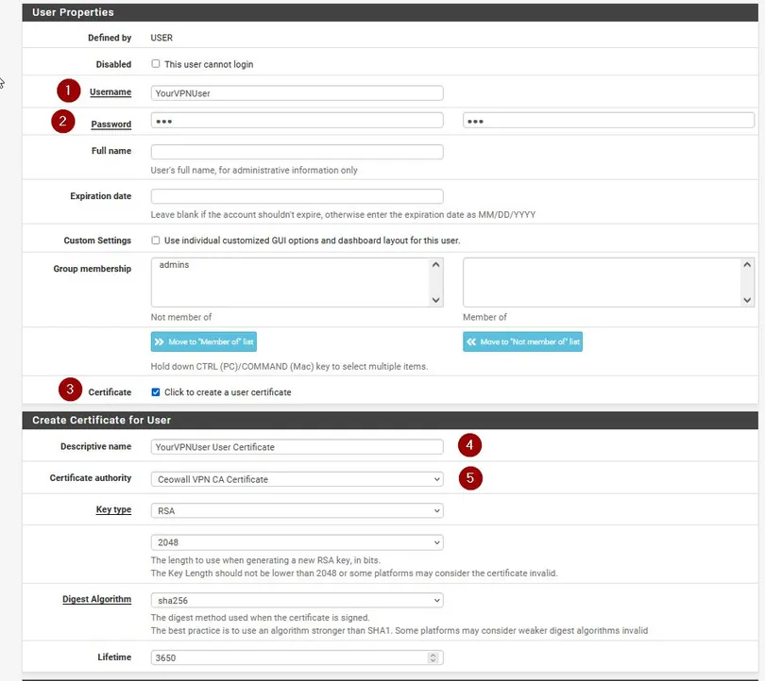Image resolution: width=765 pixels, height=681 pixels.
Task: Enable individual customized GUI options checkbox
Action: pyautogui.click(x=156, y=241)
